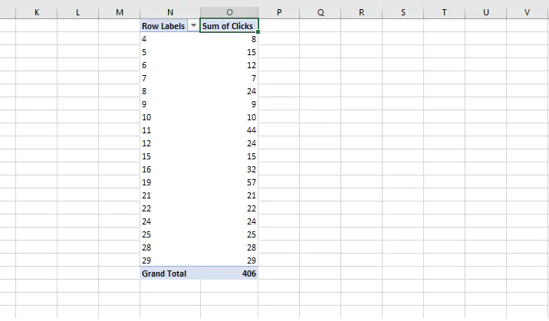Click row label 16 cell
Image resolution: width=549 pixels, height=321 pixels.
click(x=170, y=169)
